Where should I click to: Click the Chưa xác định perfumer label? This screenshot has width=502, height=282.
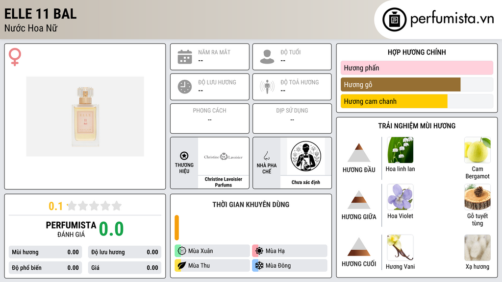pyautogui.click(x=306, y=182)
